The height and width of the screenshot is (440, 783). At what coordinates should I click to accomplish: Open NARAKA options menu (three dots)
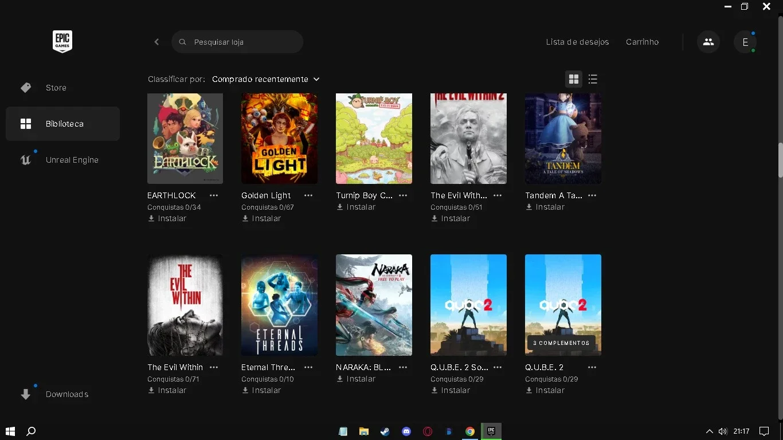click(403, 367)
